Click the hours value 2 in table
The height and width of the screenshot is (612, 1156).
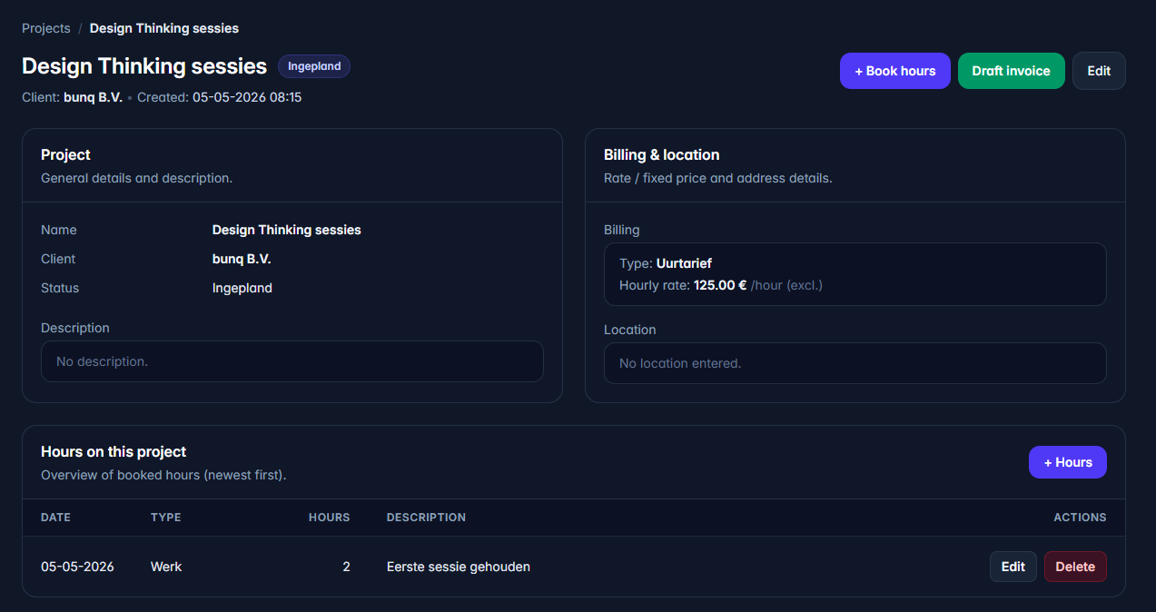tap(346, 567)
